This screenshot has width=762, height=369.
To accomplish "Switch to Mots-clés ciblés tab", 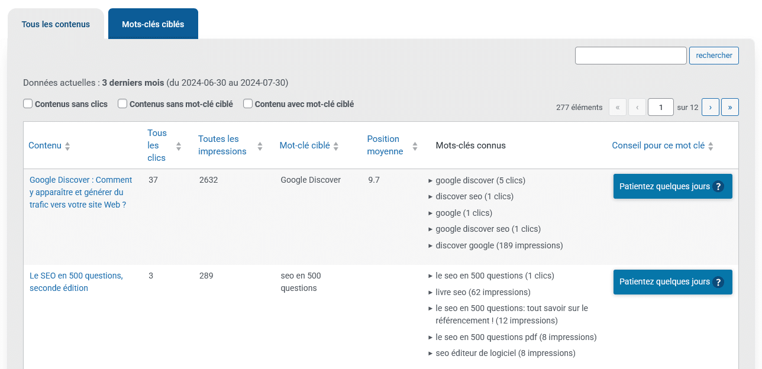I will 153,24.
